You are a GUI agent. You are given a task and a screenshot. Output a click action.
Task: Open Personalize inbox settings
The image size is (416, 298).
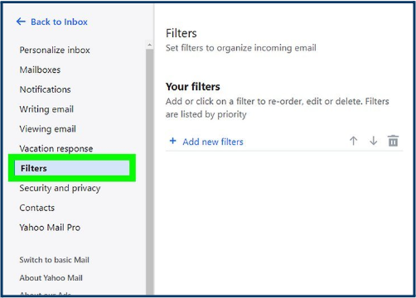[x=55, y=50]
